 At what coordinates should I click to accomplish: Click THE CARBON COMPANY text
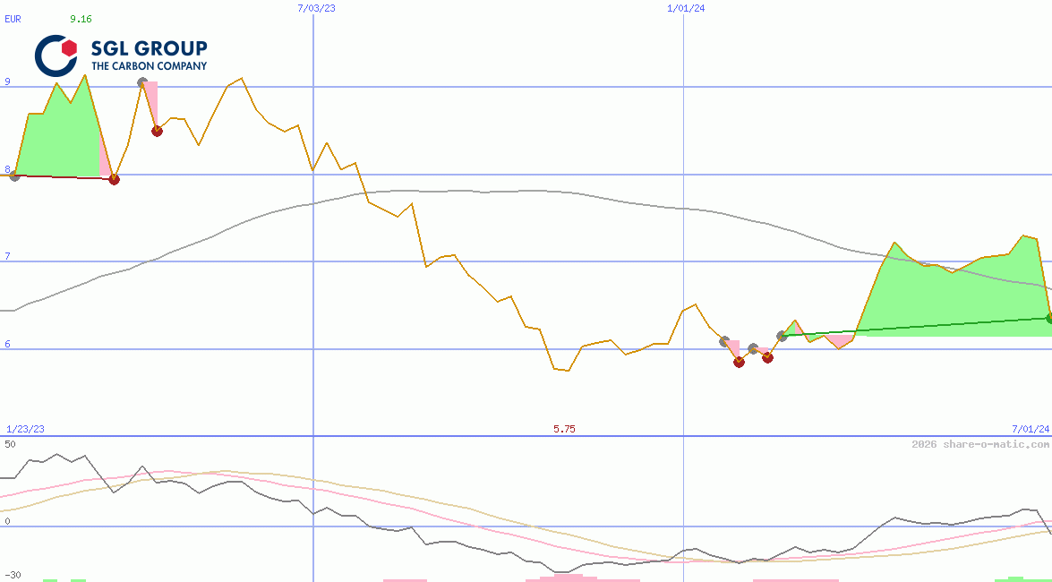pyautogui.click(x=149, y=65)
